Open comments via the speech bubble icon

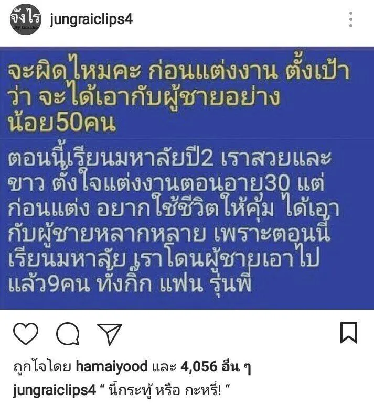68,333
